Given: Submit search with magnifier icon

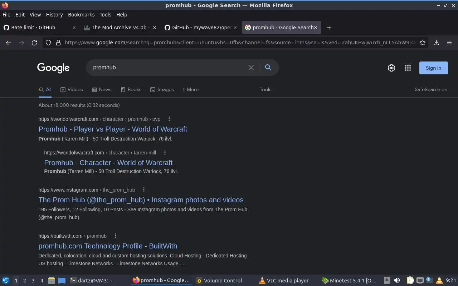Looking at the screenshot, I should click(x=268, y=68).
